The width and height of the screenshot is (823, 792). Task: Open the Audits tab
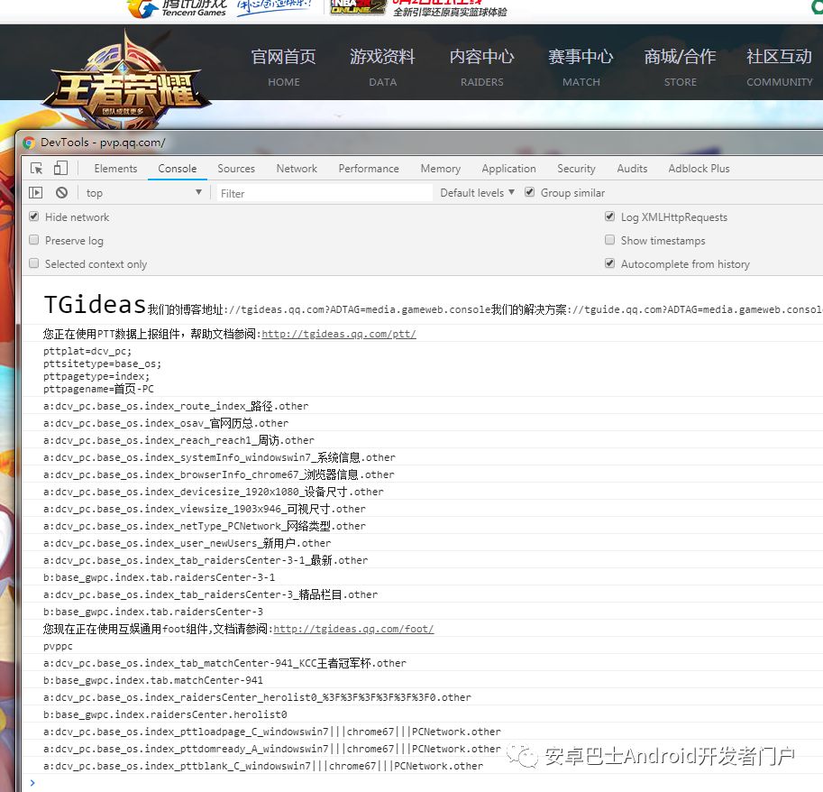[632, 169]
